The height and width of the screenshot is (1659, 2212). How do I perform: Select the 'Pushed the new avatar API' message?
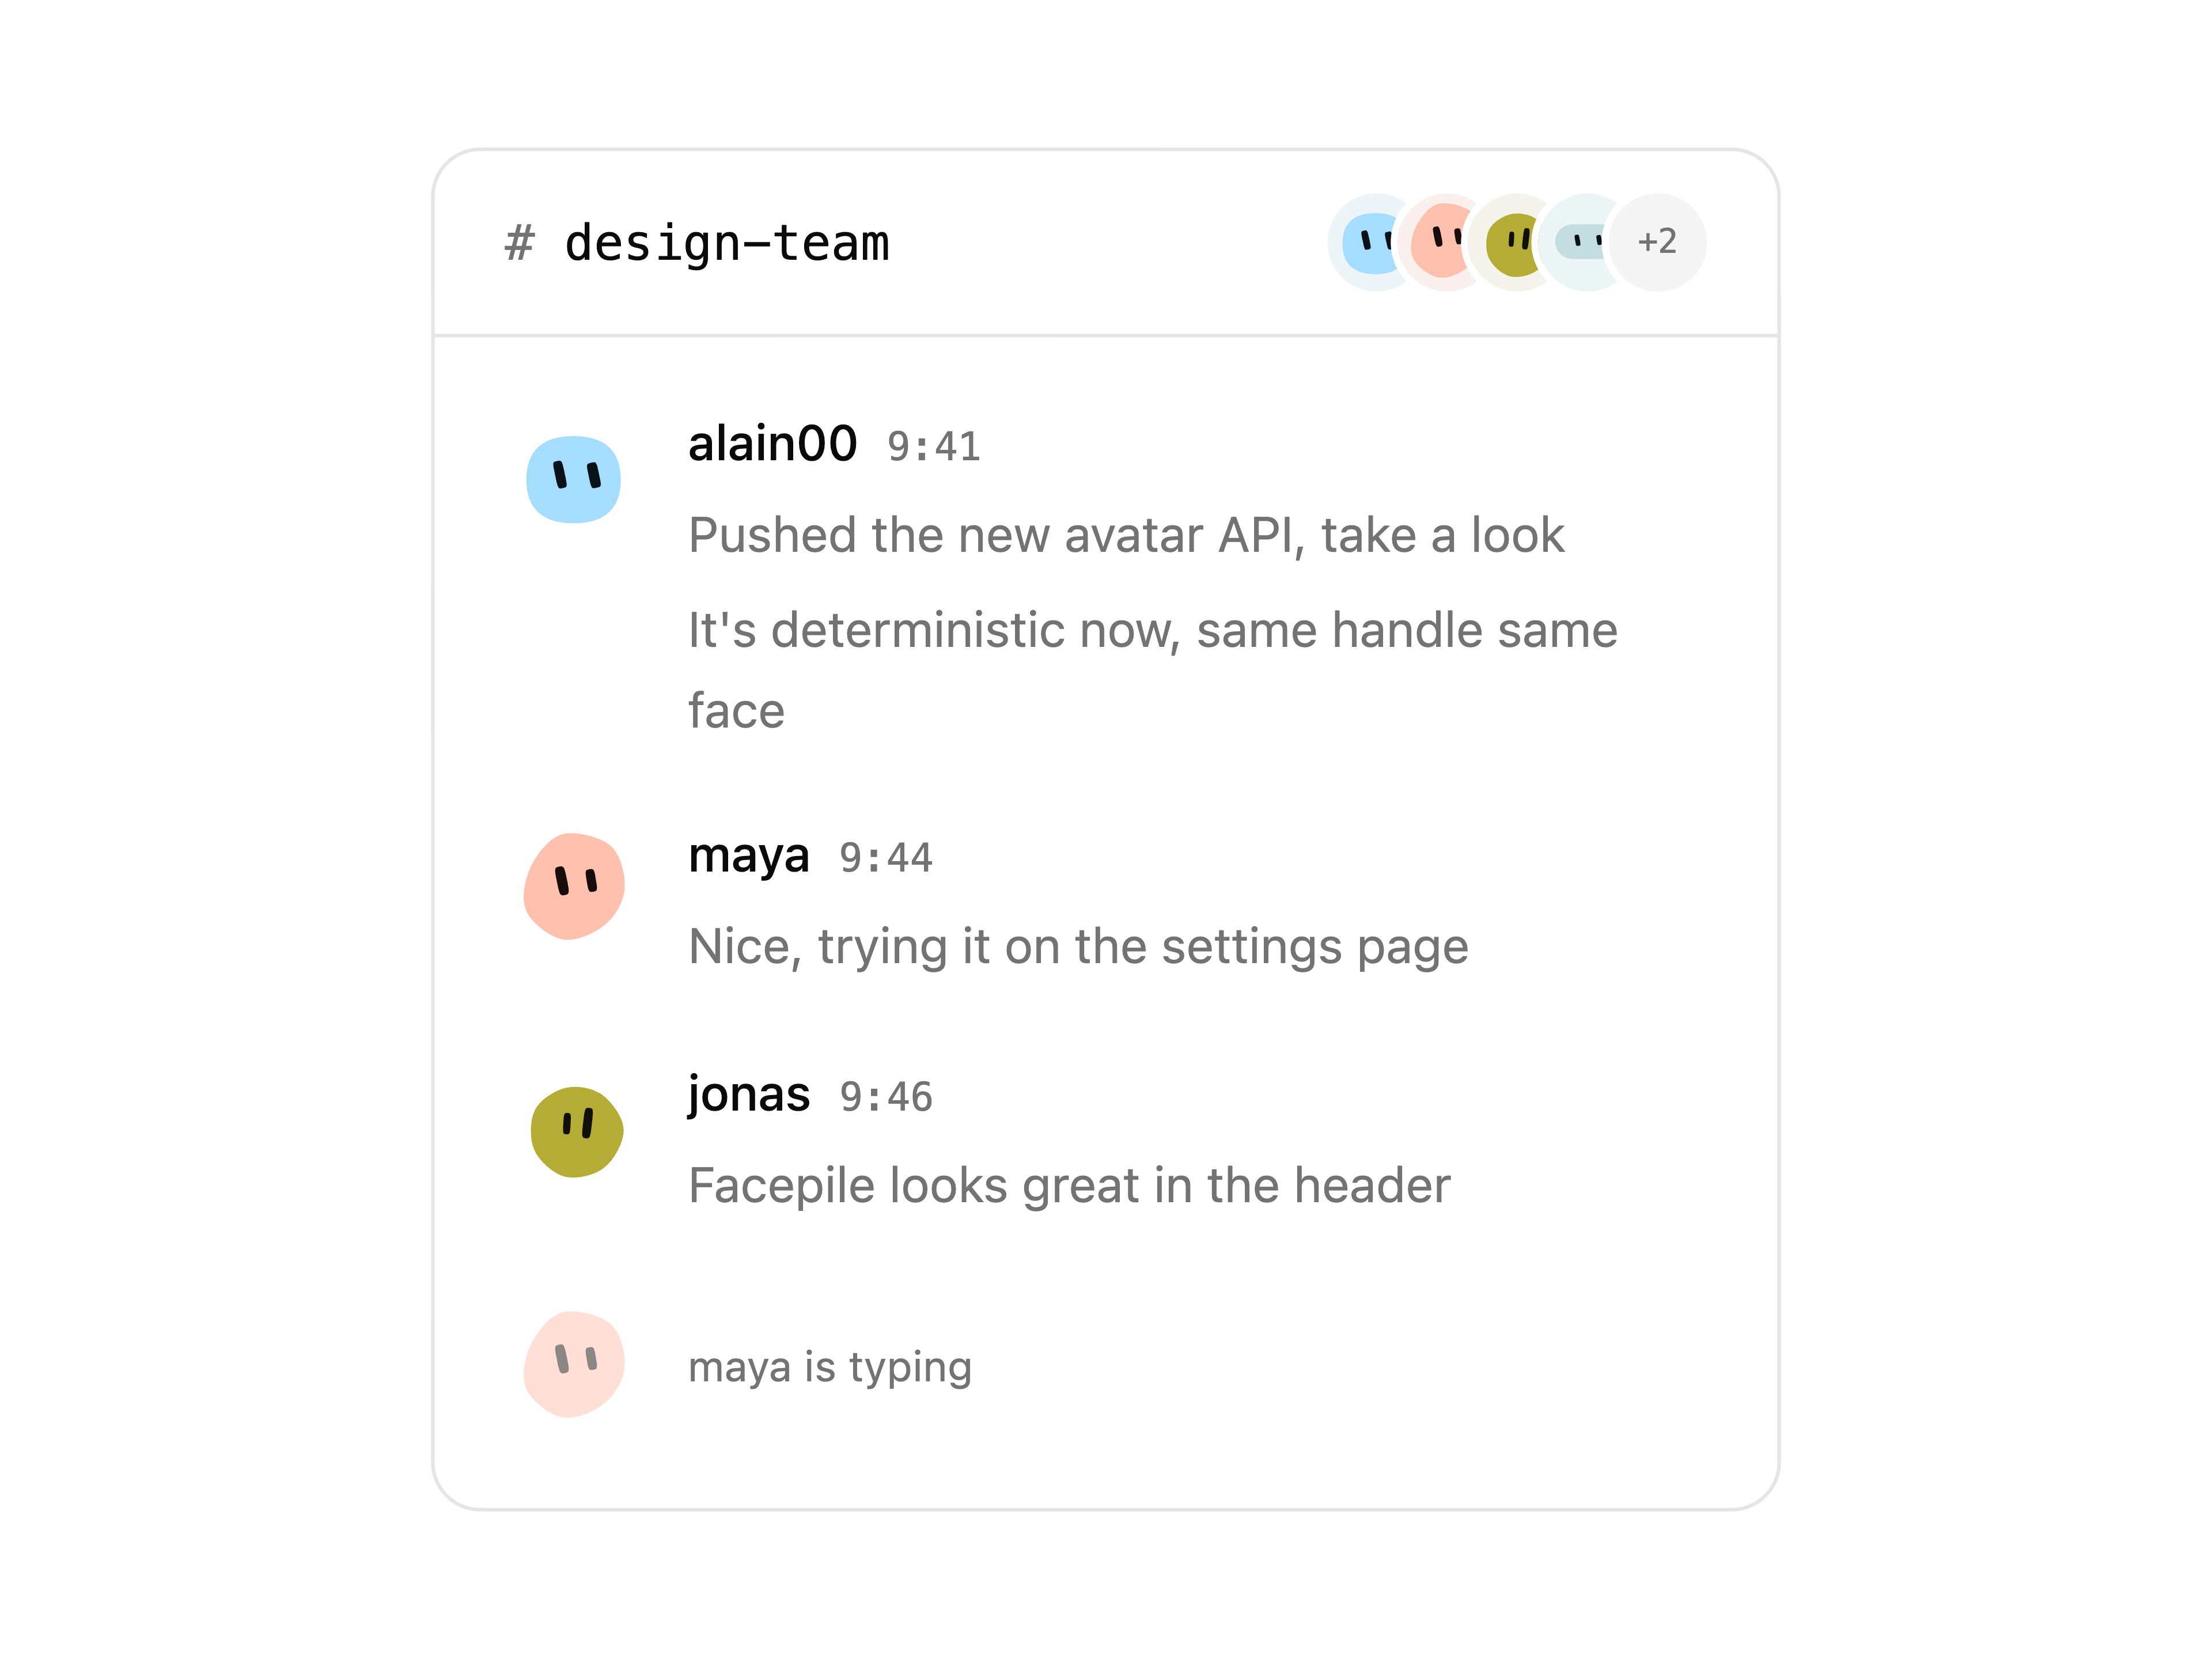pyautogui.click(x=1126, y=535)
